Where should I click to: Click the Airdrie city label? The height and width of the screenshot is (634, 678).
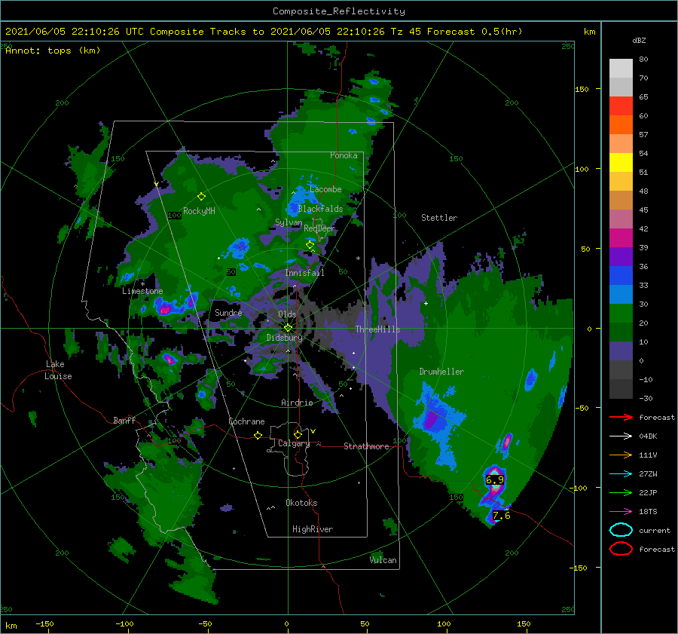(x=297, y=403)
